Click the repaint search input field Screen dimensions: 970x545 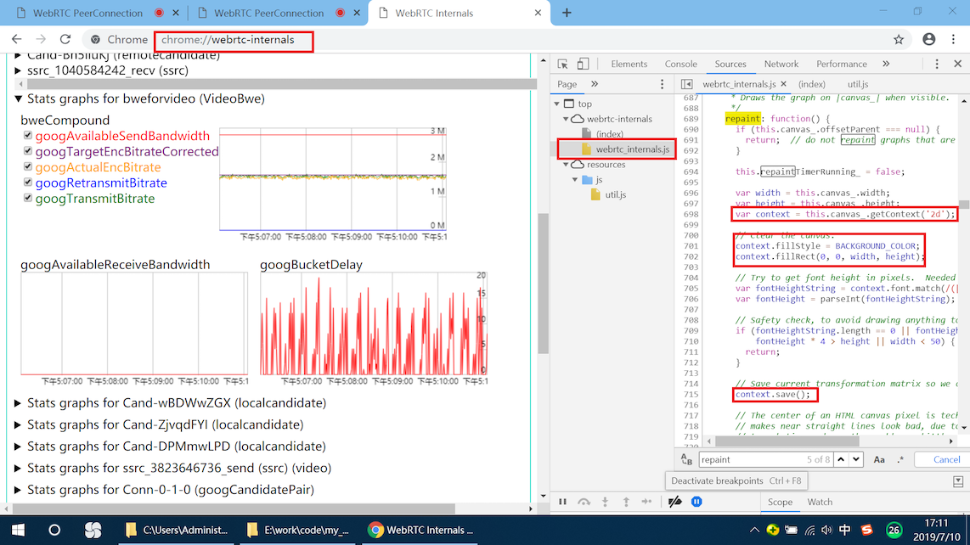747,459
